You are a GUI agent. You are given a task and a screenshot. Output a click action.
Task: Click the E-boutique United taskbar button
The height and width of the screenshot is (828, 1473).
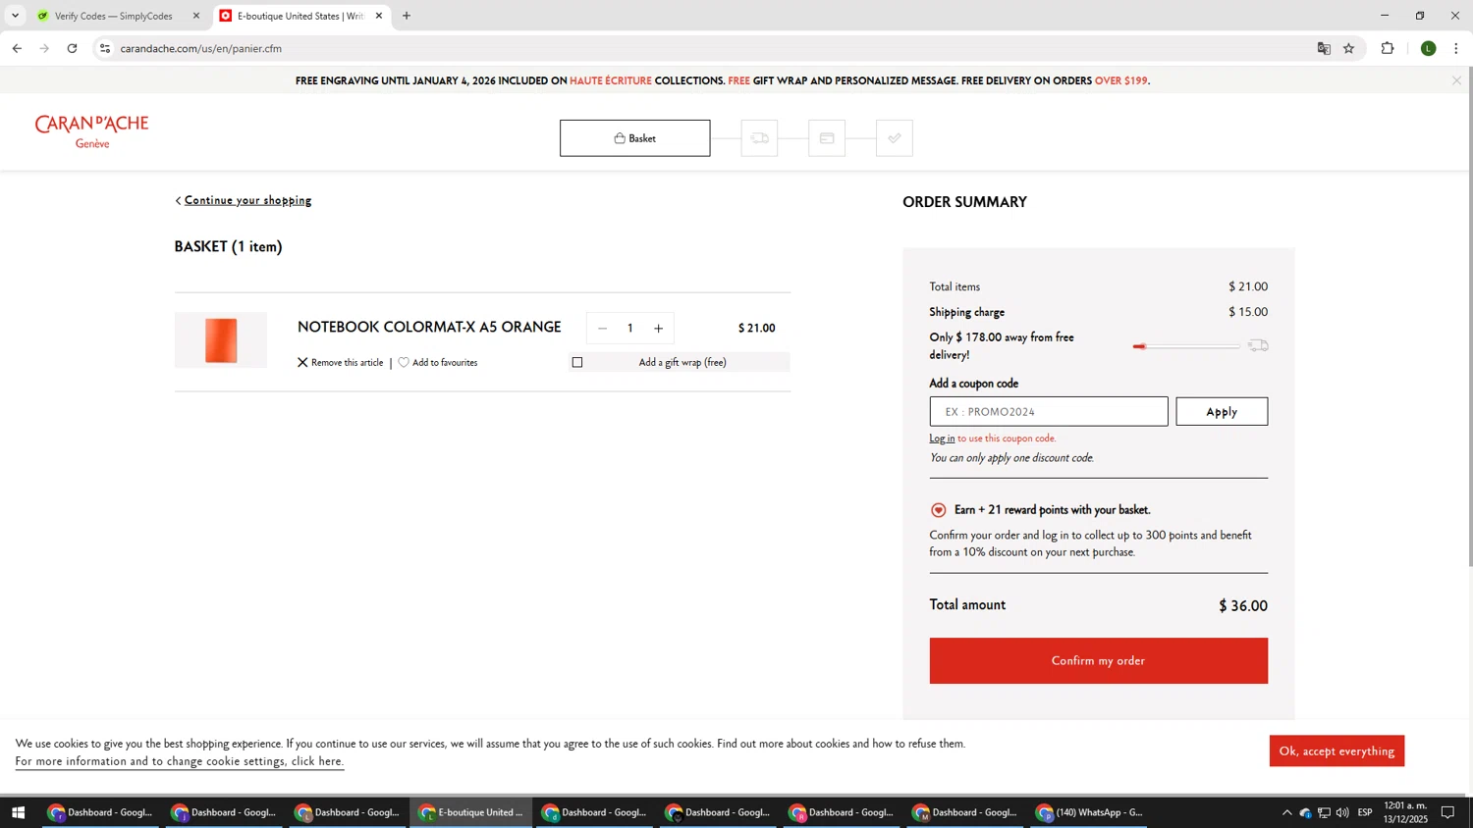tap(471, 812)
